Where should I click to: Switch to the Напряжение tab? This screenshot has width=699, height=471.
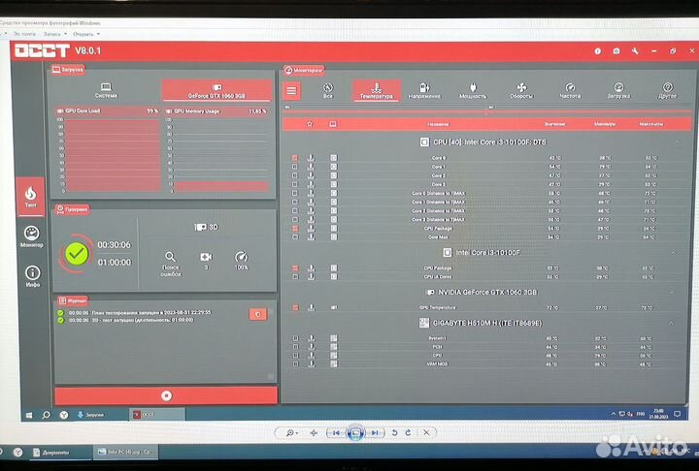click(x=424, y=90)
